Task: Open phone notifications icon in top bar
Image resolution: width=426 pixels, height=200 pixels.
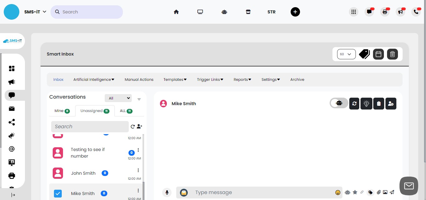Action: 416,12
